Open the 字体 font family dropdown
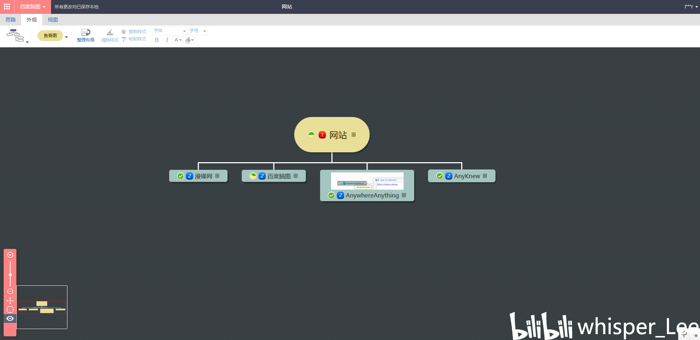Viewport: 700px width, 340px height. (170, 31)
